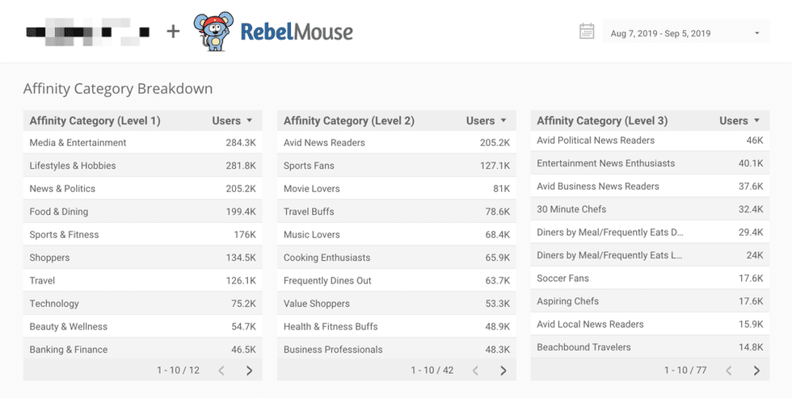
Task: Go to previous page of Level 3 table
Action: [729, 371]
